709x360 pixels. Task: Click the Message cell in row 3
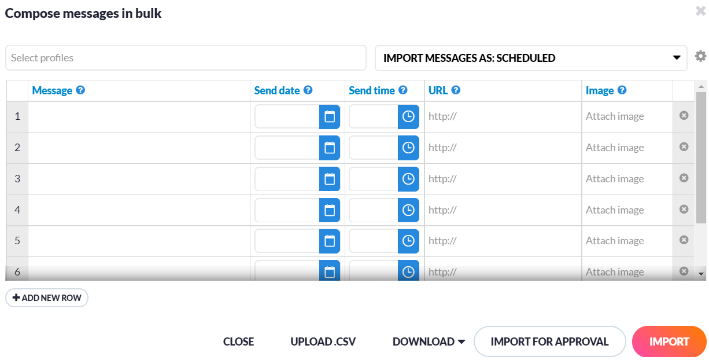coord(139,179)
